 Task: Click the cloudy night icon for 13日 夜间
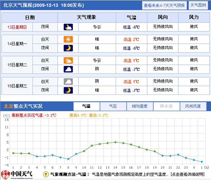[x=68, y=27]
